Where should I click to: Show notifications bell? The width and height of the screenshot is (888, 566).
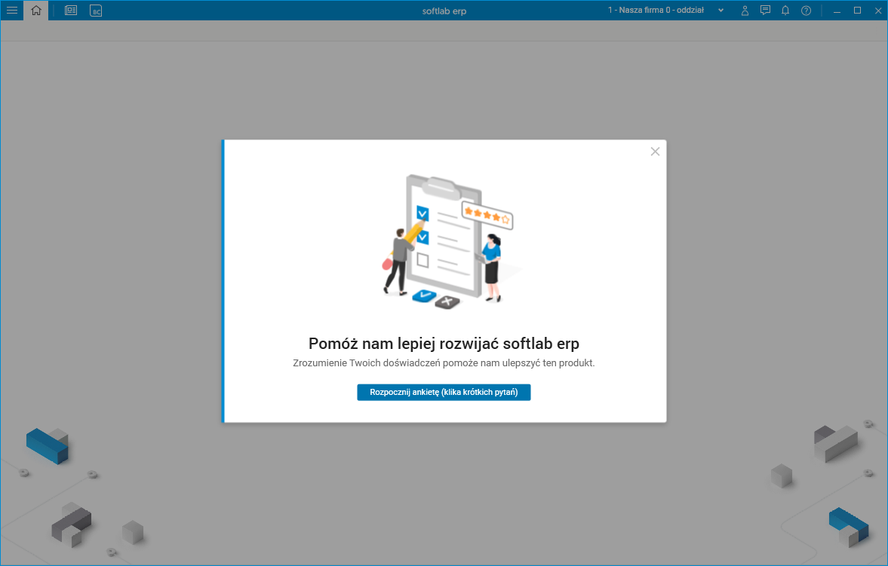(x=785, y=11)
